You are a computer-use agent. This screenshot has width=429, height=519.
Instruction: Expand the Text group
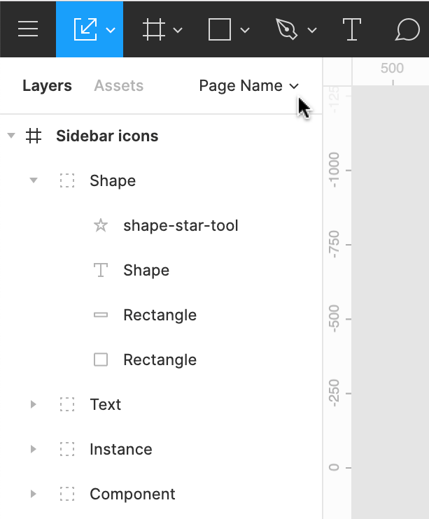click(33, 404)
